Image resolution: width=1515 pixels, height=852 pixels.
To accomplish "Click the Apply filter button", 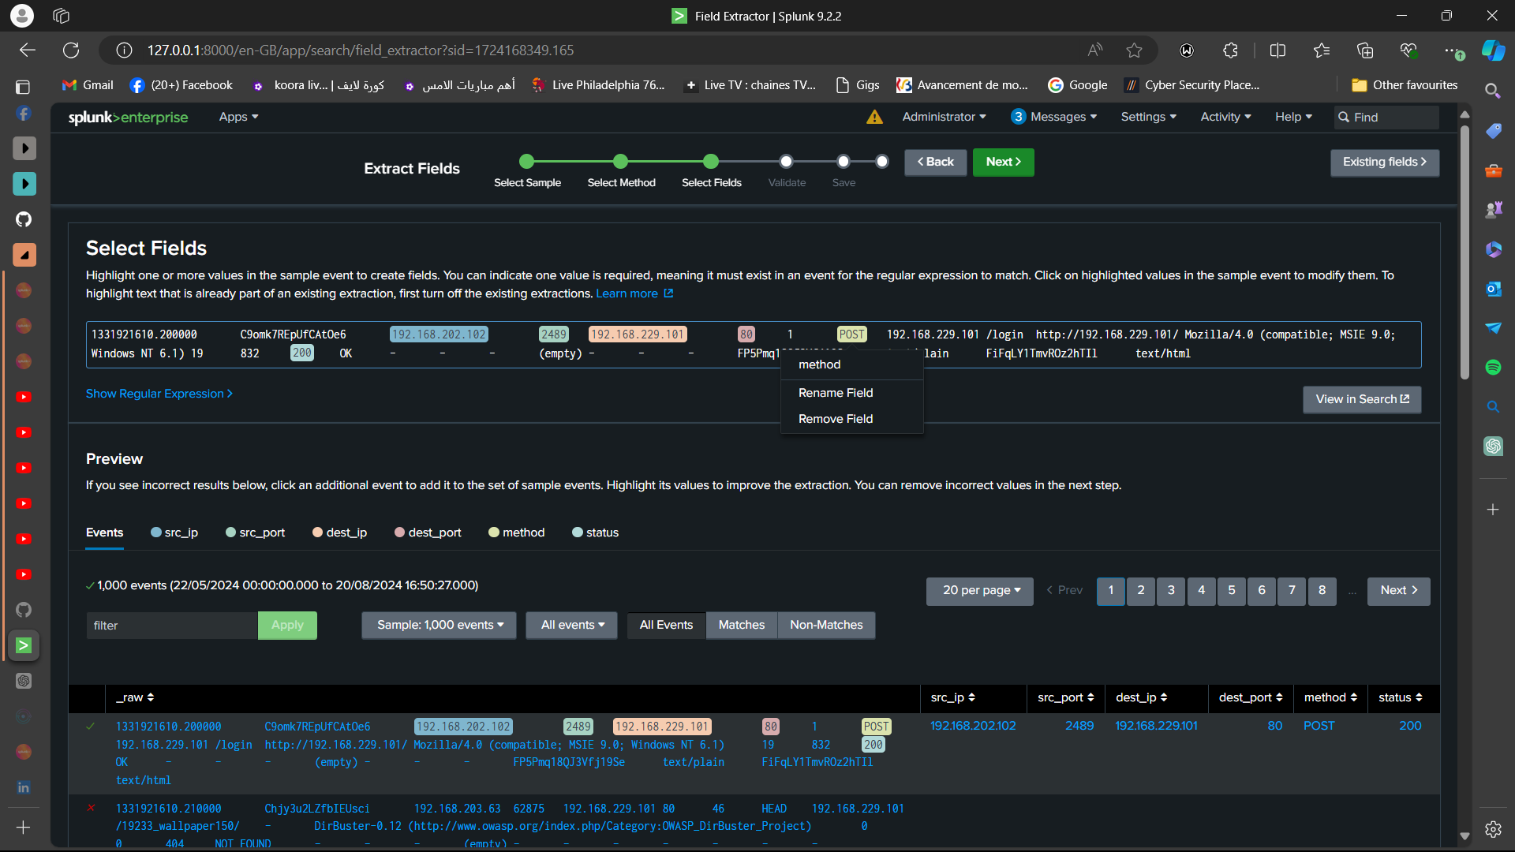I will pos(287,625).
